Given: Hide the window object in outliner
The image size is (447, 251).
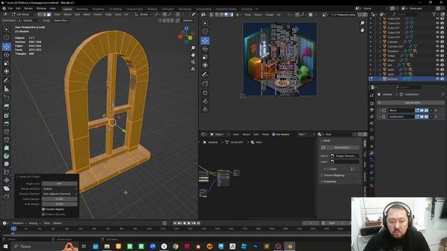Looking at the screenshot, I should point(438,79).
